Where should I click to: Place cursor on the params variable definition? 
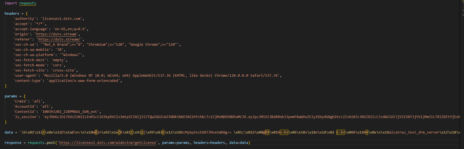point(11,96)
